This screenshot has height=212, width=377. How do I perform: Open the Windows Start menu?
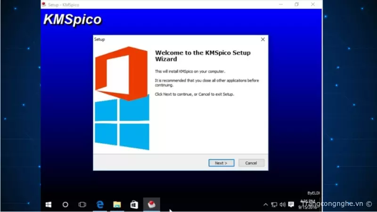pyautogui.click(x=48, y=204)
